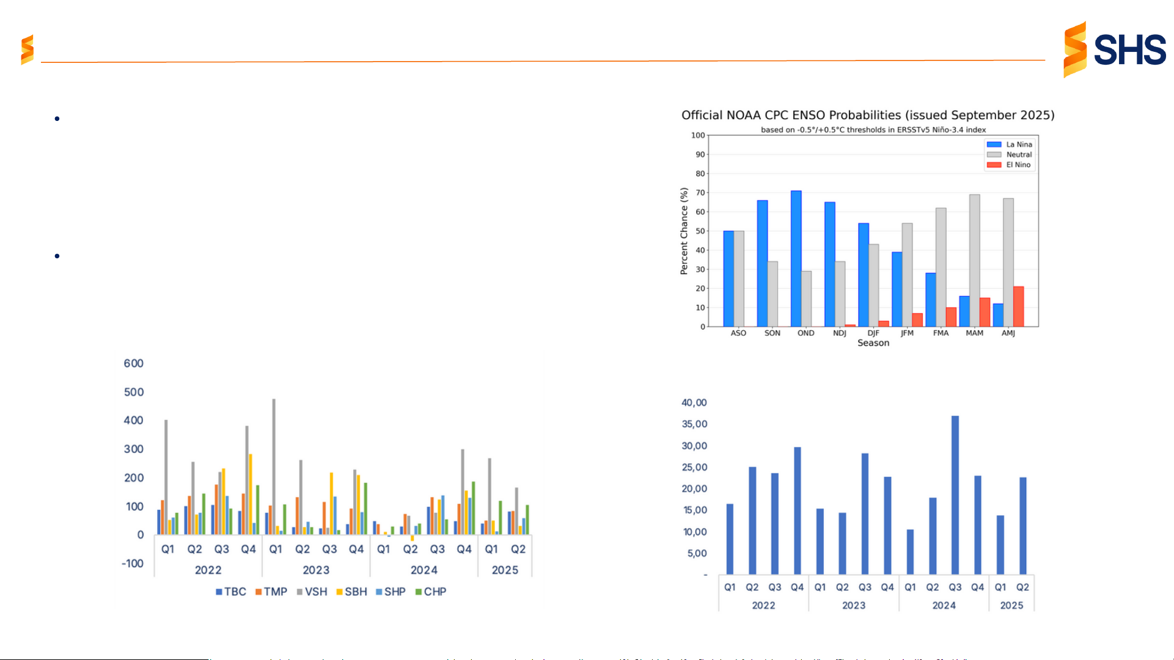The height and width of the screenshot is (660, 1174).
Task: Click the Season axis label
Action: pos(873,343)
